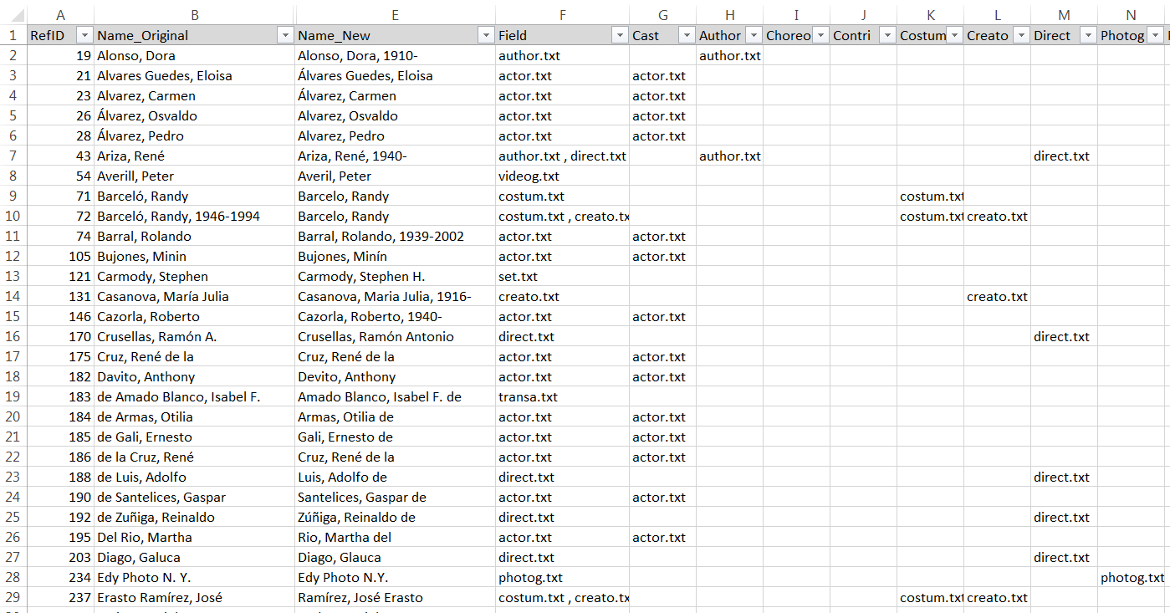
Task: Select cell 'transa.txt'
Action: (x=562, y=396)
